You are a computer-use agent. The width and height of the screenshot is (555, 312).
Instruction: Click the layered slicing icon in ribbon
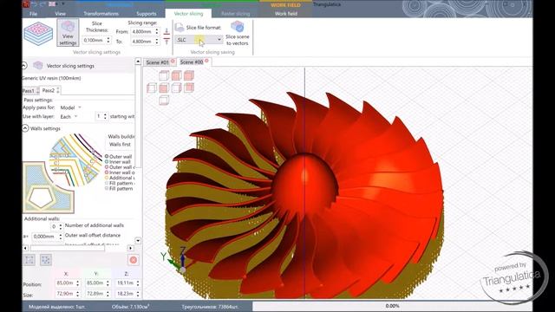[x=38, y=33]
